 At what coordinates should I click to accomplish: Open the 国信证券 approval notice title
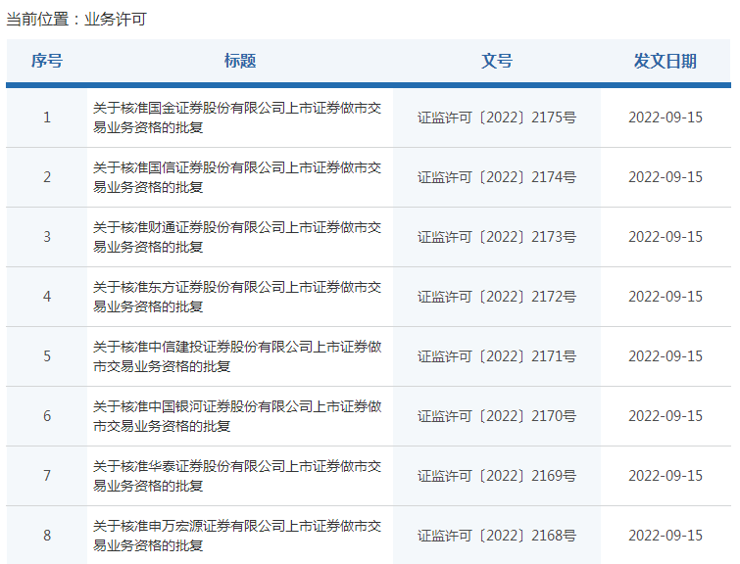(x=237, y=177)
